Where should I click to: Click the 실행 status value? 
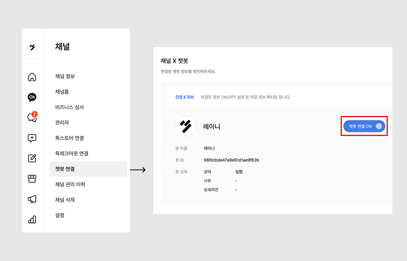tap(239, 172)
